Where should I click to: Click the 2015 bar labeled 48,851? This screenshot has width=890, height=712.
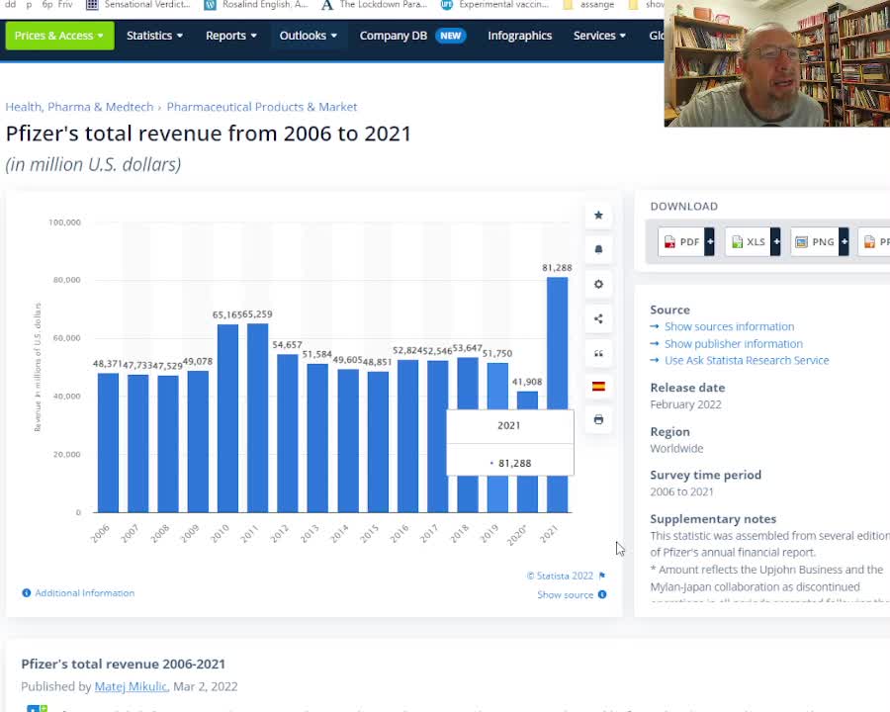click(x=378, y=442)
